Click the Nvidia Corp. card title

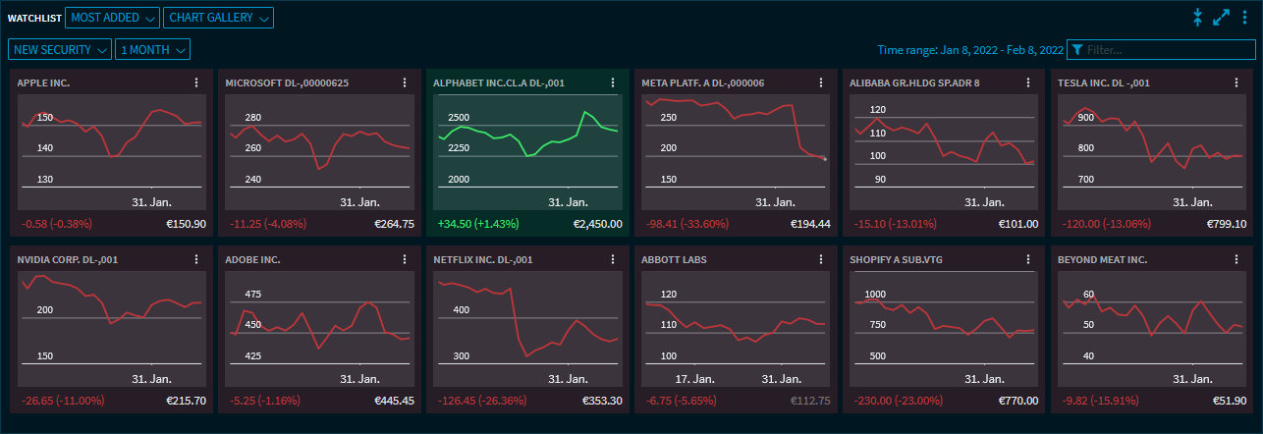(68, 260)
